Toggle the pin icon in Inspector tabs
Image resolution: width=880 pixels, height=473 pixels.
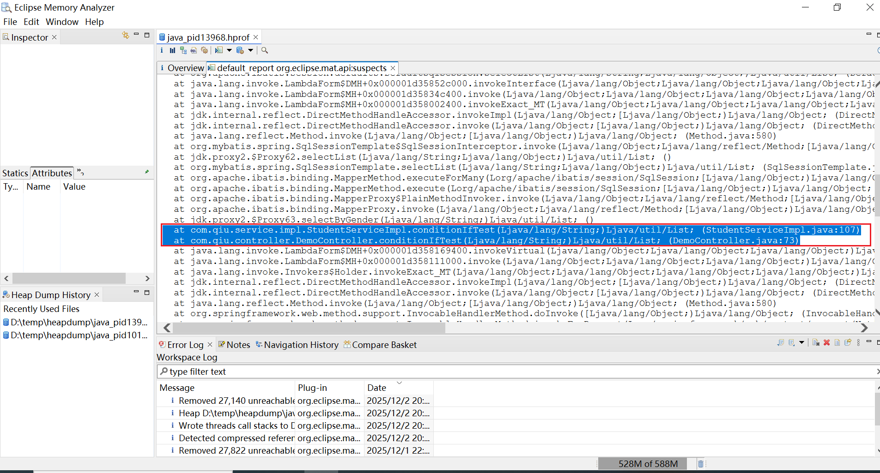click(x=147, y=172)
